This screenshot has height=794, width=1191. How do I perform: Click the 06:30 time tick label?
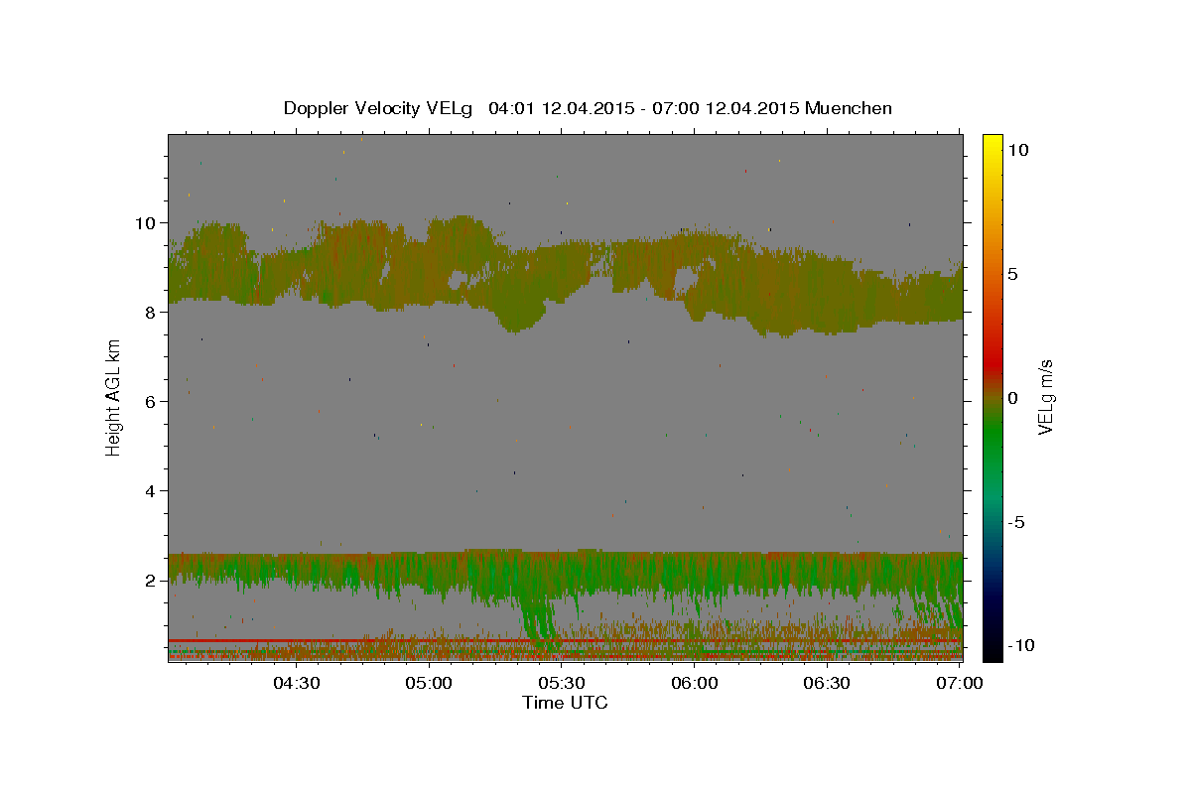(x=828, y=683)
